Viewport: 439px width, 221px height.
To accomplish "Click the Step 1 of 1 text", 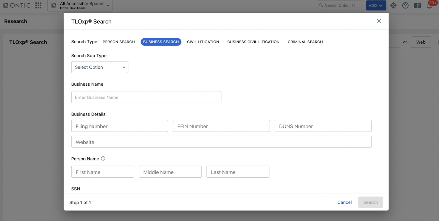I will tap(80, 203).
